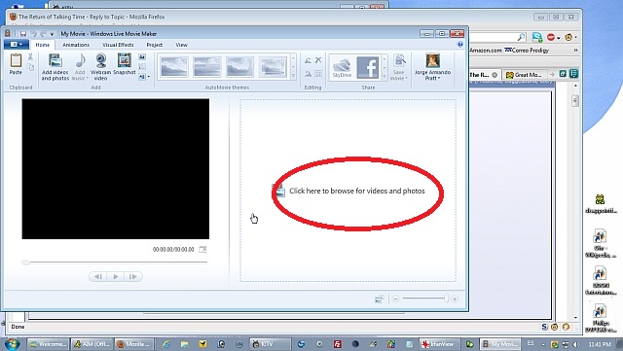Click Rotate right in the Editing group
The image size is (623, 351).
click(x=308, y=74)
